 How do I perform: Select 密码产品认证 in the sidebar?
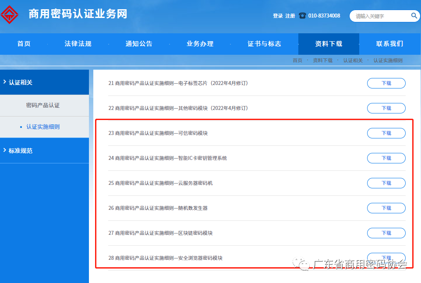pyautogui.click(x=43, y=106)
